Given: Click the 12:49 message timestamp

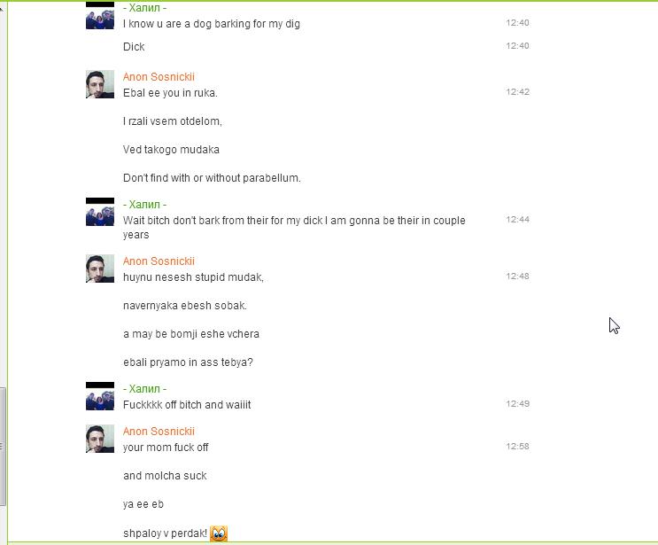Looking at the screenshot, I should (517, 404).
